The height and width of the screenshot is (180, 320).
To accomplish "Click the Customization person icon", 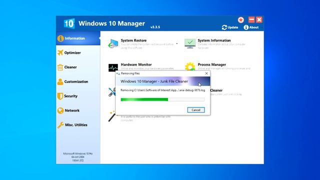I will click(x=60, y=81).
